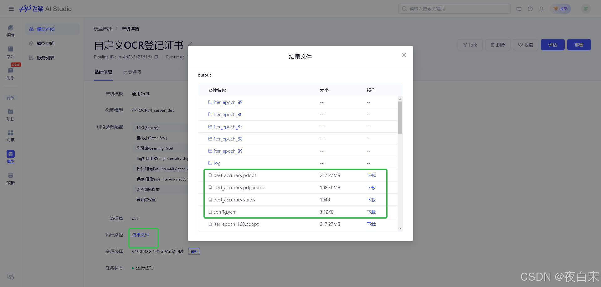Close the 结果文件 dialog with X
Viewport: 601px width, 287px height.
click(x=404, y=55)
